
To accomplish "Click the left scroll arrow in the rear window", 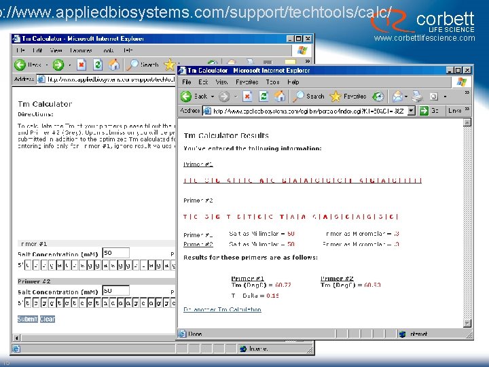I will point(16,338).
